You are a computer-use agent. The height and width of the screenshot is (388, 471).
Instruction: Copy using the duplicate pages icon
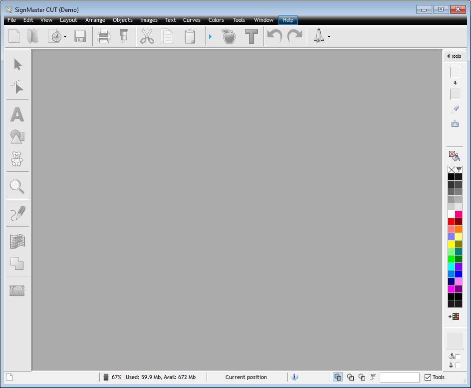pos(167,36)
